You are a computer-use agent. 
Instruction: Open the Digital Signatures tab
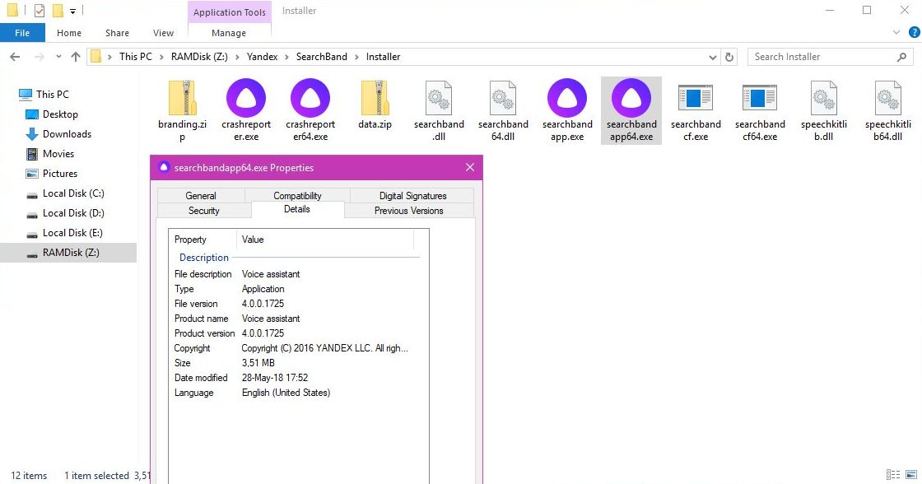[x=412, y=195]
